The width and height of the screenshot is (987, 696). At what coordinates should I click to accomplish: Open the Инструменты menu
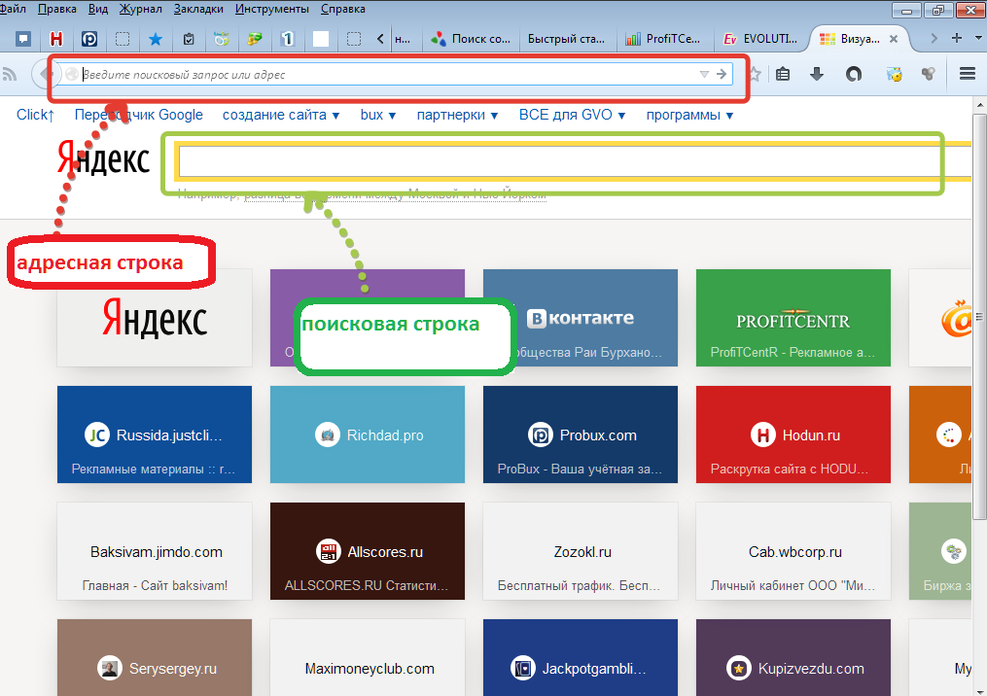coord(272,9)
